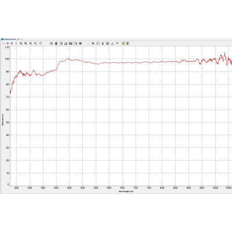This screenshot has height=232, width=232.
Task: Click the export tray icon after the page icon
Action: [x=66, y=43]
